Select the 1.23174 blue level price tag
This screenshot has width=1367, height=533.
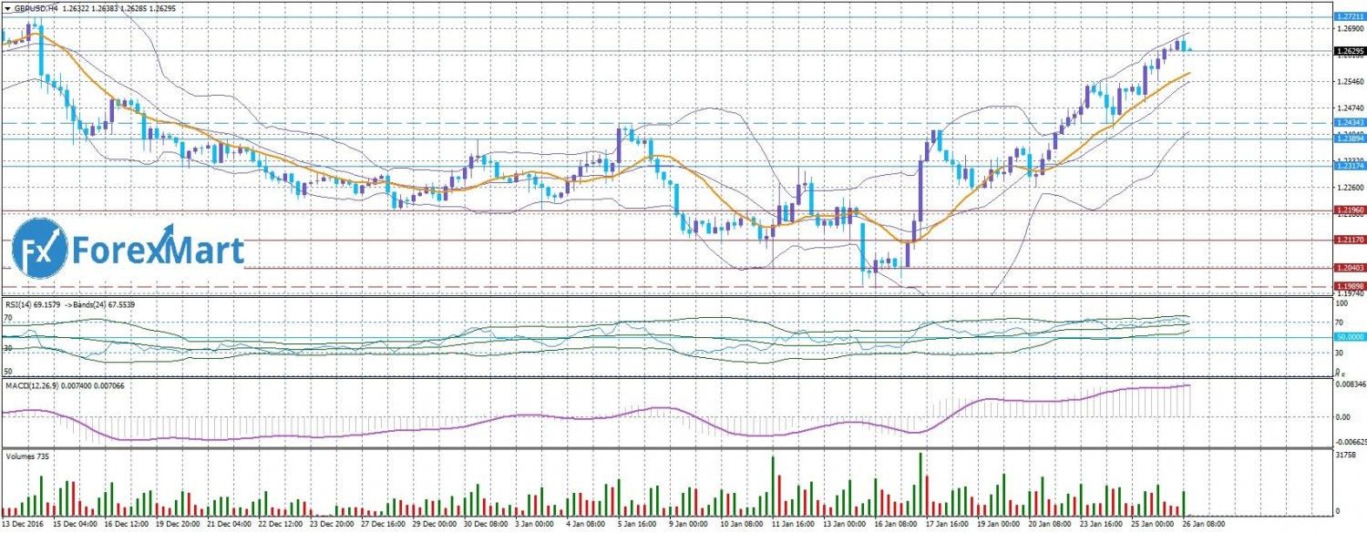click(x=1351, y=166)
